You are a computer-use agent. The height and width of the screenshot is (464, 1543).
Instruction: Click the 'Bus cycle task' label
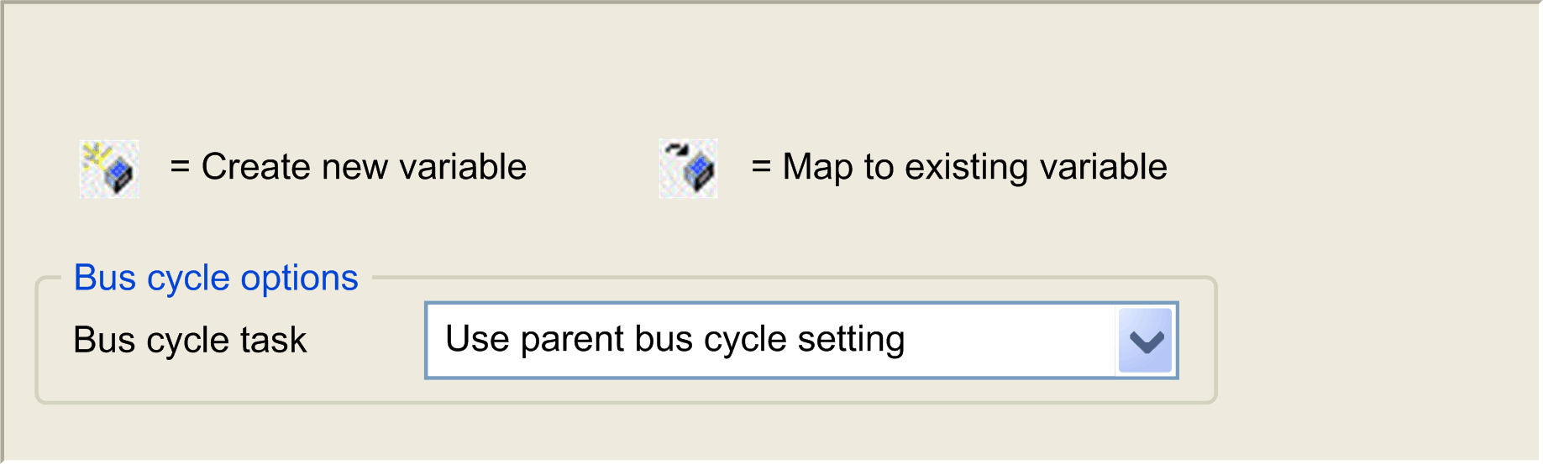pos(190,340)
